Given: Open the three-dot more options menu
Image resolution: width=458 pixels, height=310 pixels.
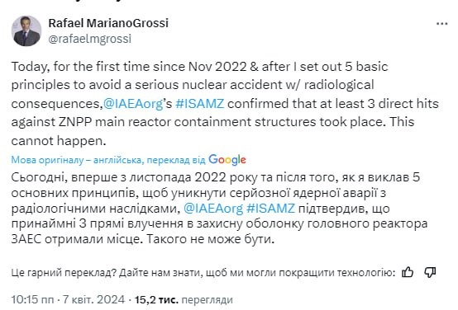Looking at the screenshot, I should tap(442, 24).
